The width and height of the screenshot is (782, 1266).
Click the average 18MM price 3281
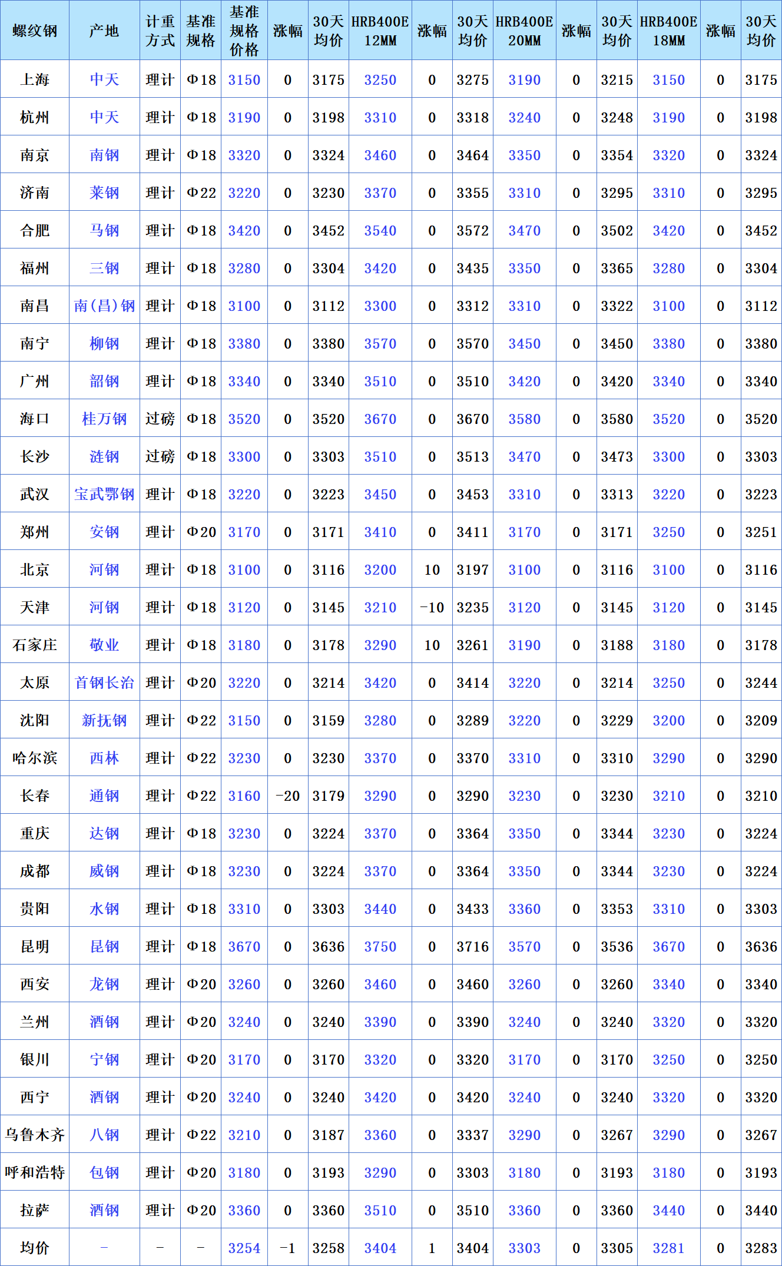(x=669, y=1248)
